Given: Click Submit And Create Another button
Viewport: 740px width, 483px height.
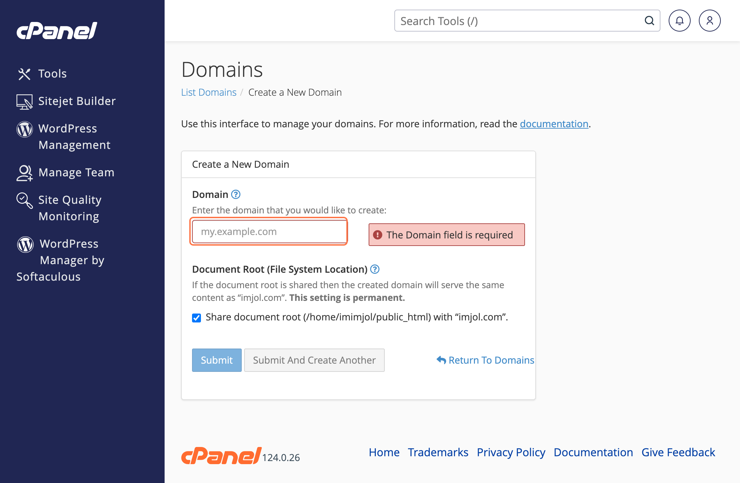Looking at the screenshot, I should coord(314,360).
